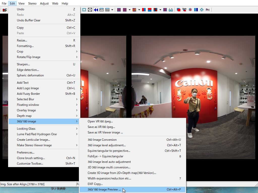
Task: Choose Save as VR180 Jpeg...
Action: click(x=133, y=127)
